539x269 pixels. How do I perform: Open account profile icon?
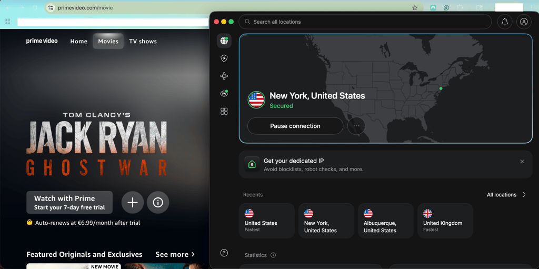[524, 22]
